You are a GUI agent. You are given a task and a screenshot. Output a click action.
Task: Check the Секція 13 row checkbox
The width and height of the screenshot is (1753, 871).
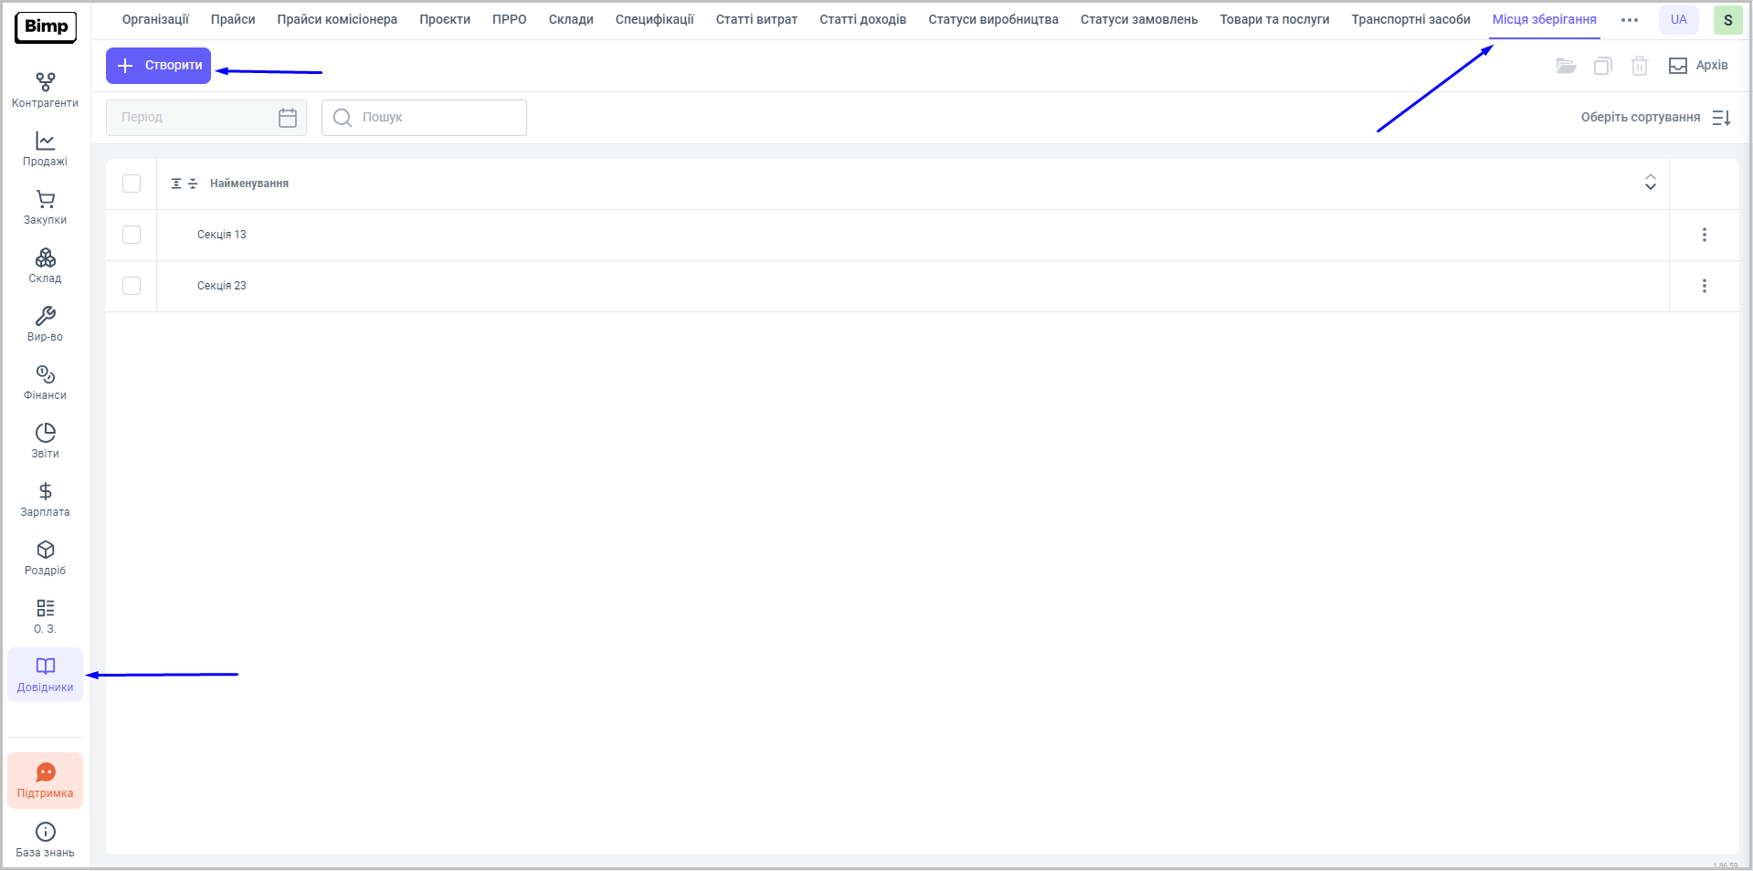(132, 235)
